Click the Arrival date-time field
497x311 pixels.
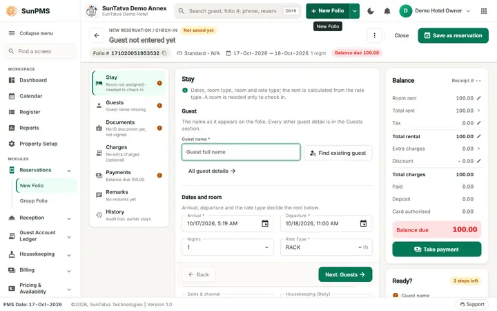pos(228,223)
